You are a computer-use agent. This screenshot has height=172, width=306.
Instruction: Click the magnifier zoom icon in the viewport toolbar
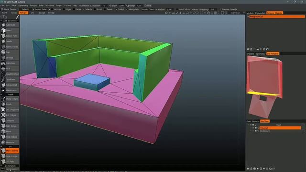[195, 13]
